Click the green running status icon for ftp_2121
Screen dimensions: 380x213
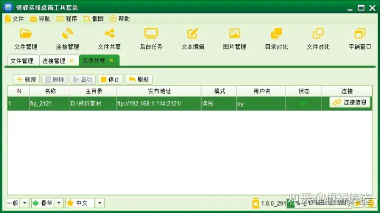(x=303, y=103)
